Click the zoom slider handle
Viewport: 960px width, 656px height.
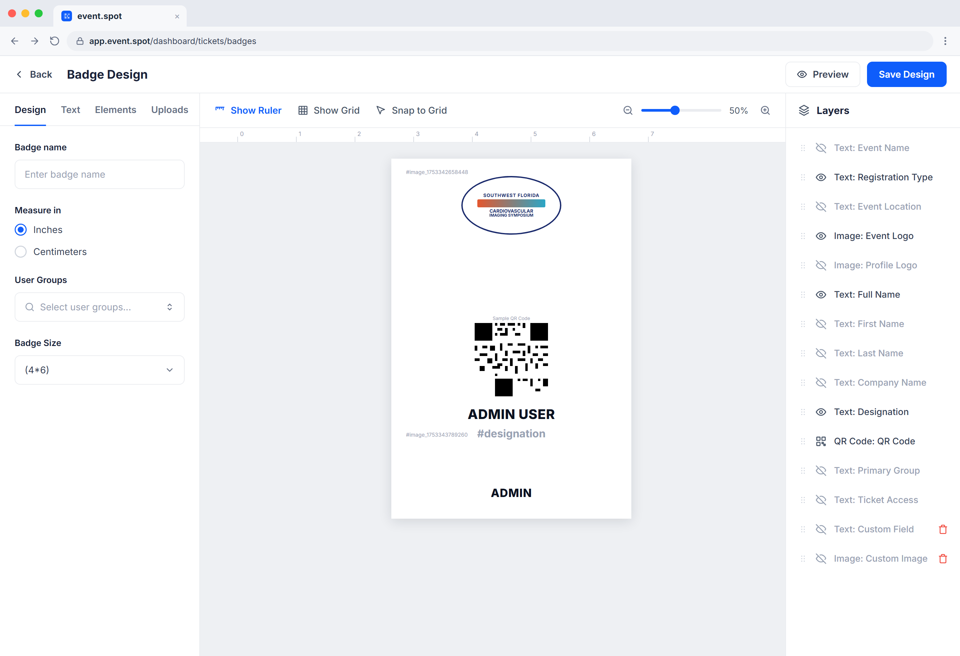coord(675,110)
